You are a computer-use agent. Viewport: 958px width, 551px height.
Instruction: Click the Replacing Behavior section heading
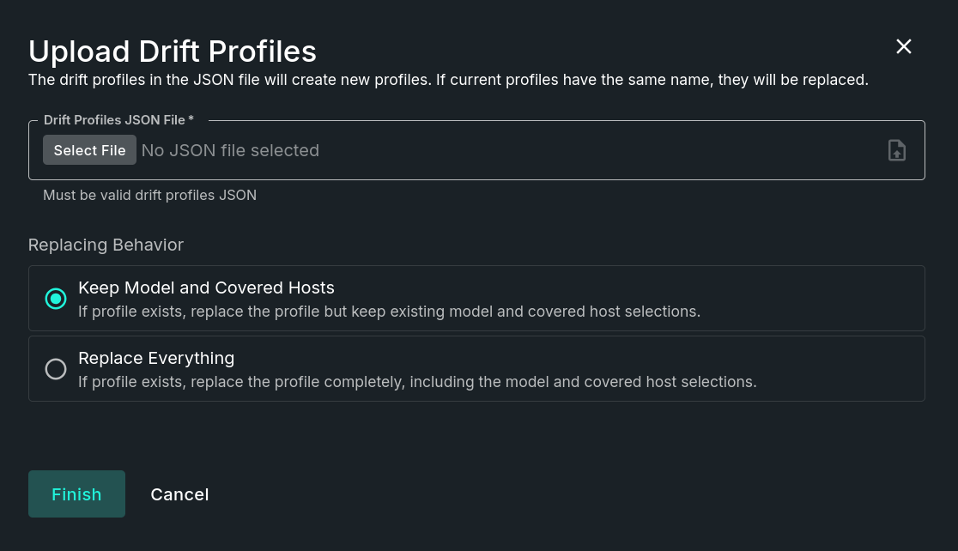106,245
